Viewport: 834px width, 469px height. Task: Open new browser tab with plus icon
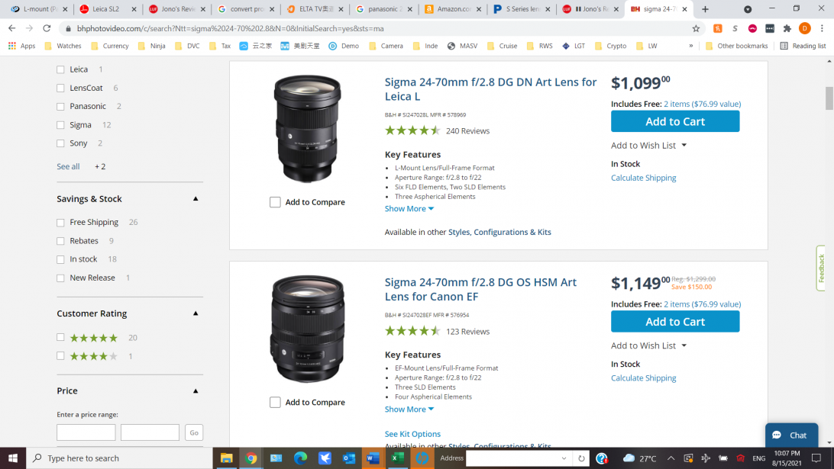(705, 9)
